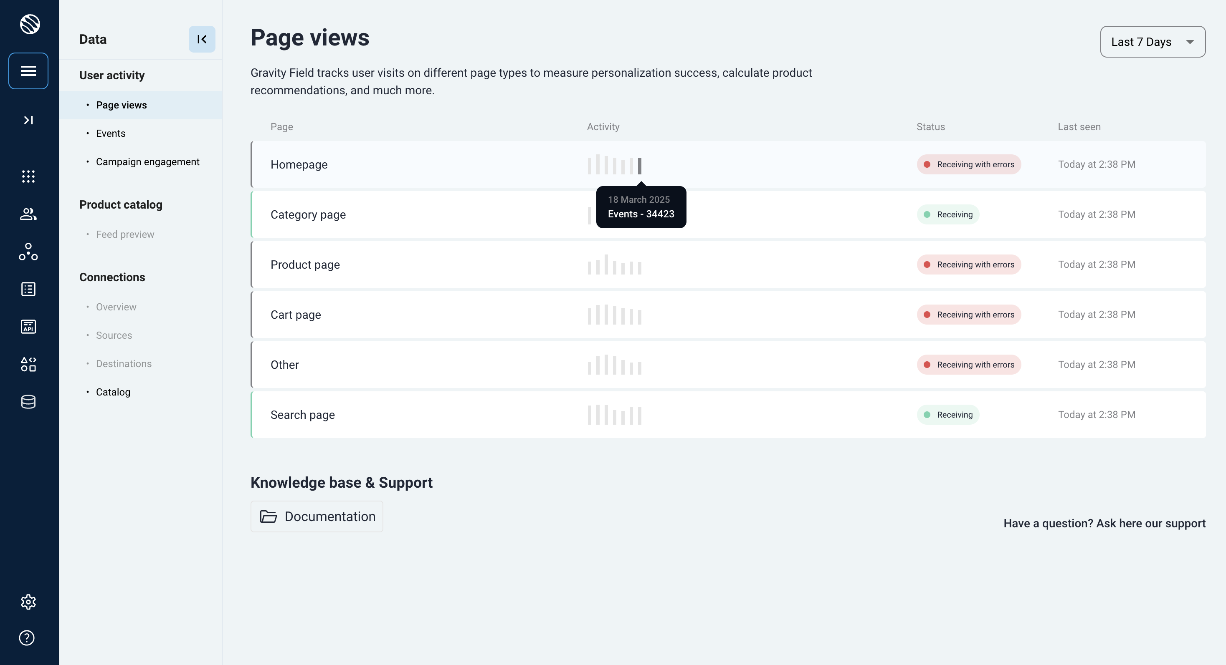Open the API window icon
Screen dimensions: 1226x665
tap(28, 327)
